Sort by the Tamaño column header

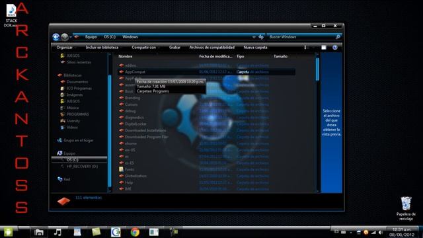pyautogui.click(x=280, y=56)
